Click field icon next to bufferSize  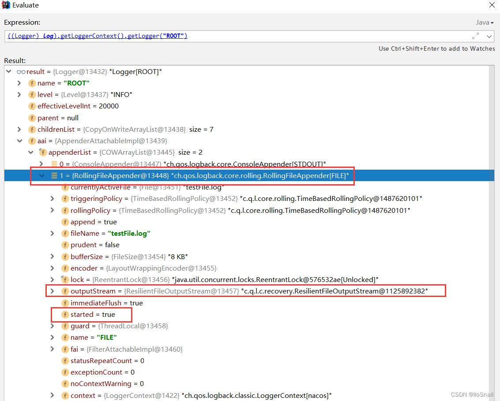65,257
